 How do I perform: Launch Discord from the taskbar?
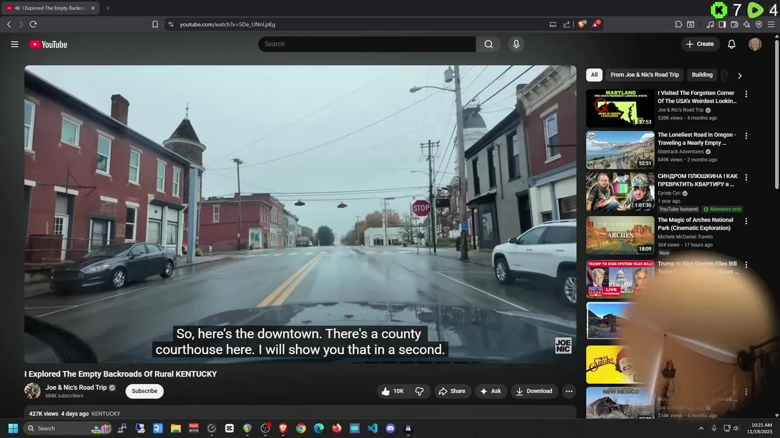(391, 428)
